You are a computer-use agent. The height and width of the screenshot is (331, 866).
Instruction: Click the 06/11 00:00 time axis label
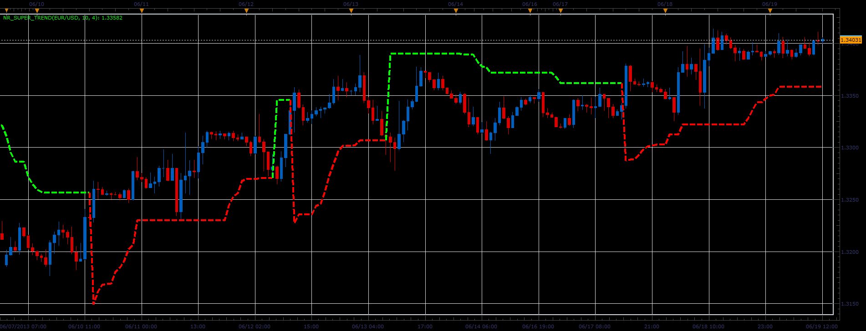coord(141,326)
